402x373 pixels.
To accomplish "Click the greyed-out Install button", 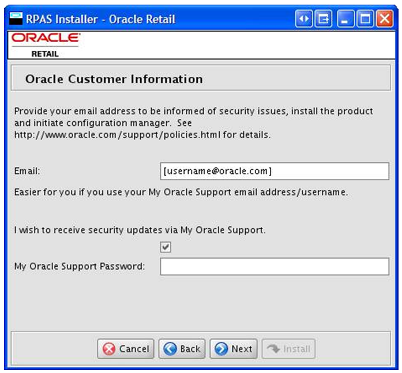I will tap(288, 349).
